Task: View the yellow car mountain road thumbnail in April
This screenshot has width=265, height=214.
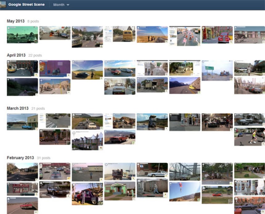Action: [x=185, y=85]
